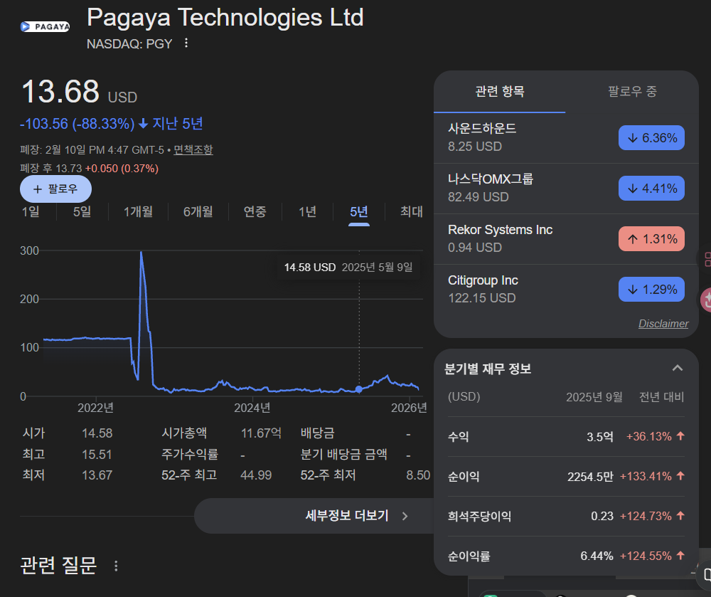Click the 1.31% up badge for Rekor Systems
The image size is (711, 597).
click(x=651, y=239)
